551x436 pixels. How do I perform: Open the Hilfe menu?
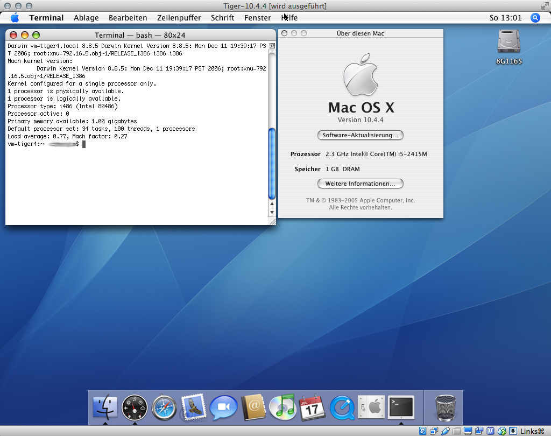point(289,18)
